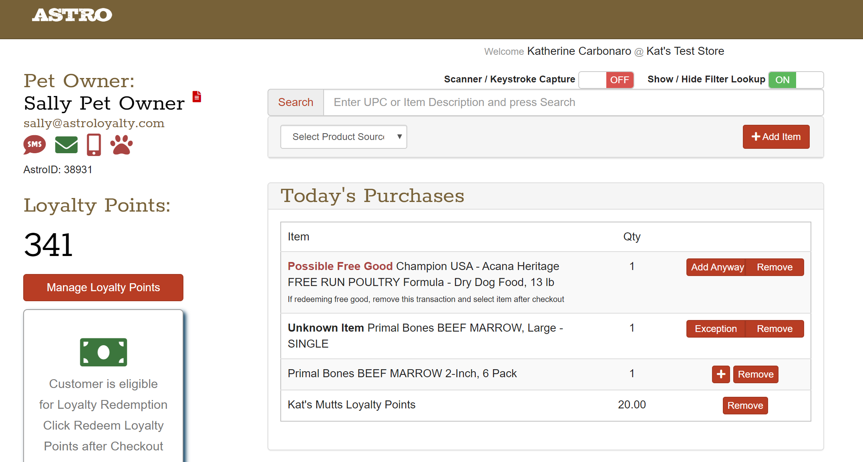This screenshot has width=863, height=462.
Task: Click the green money bill icon
Action: coord(103,352)
